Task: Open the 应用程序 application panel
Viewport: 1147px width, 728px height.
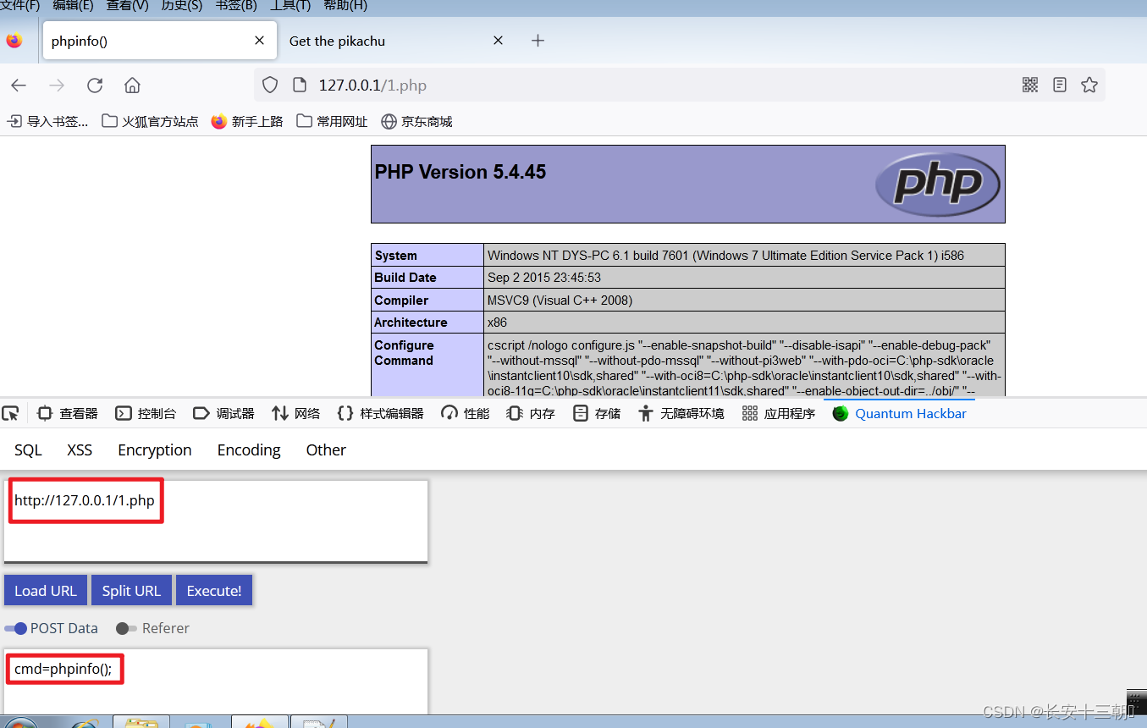Action: pyautogui.click(x=779, y=413)
